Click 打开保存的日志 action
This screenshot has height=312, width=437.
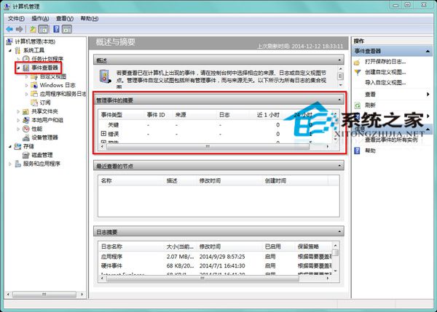pos(385,62)
